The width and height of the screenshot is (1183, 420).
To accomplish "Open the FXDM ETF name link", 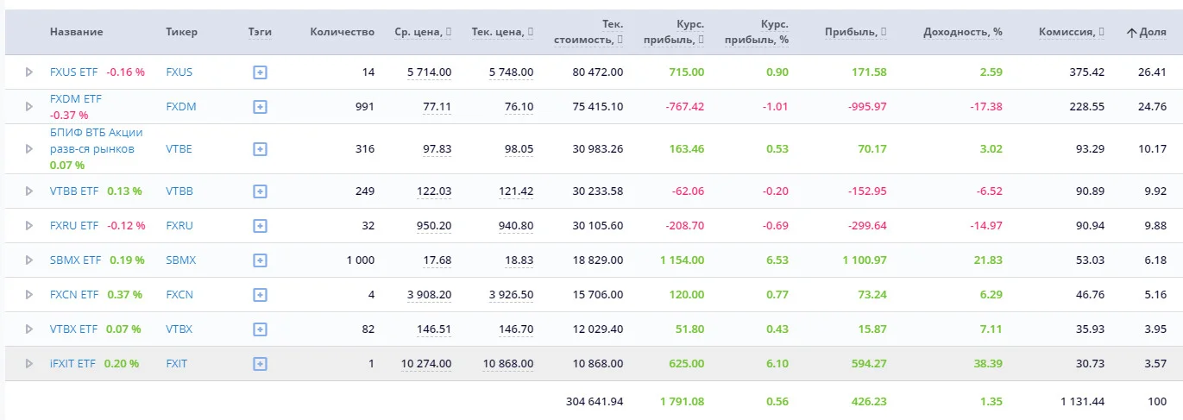I will [x=76, y=99].
